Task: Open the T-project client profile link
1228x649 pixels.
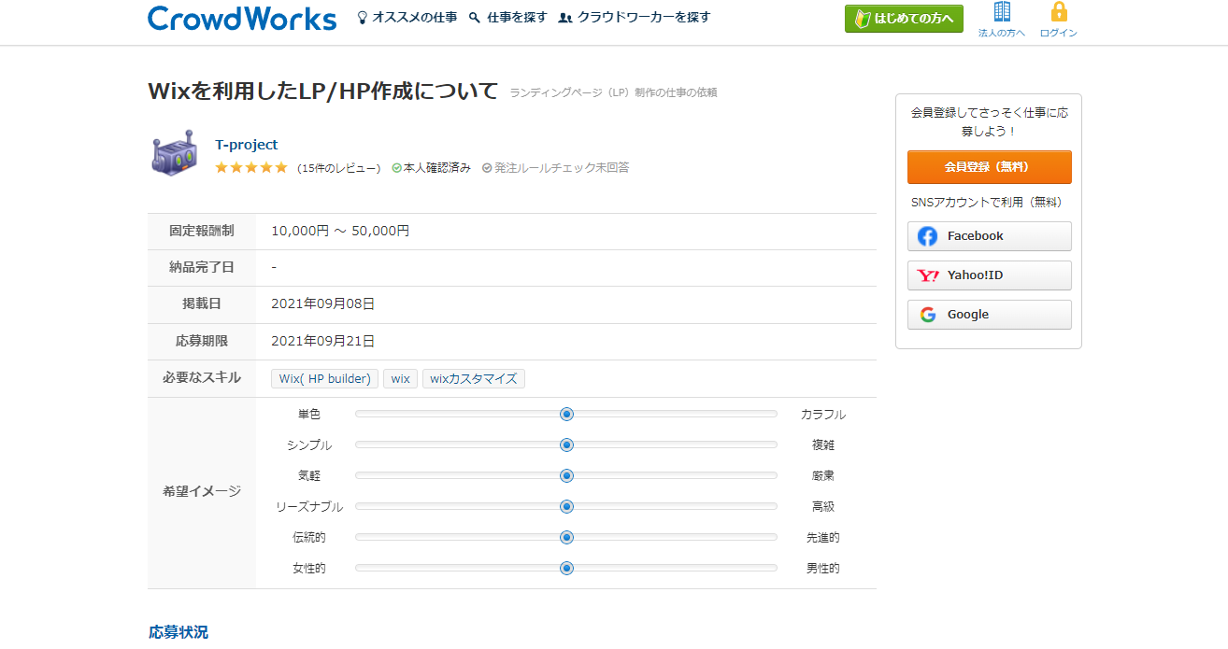Action: [x=247, y=145]
